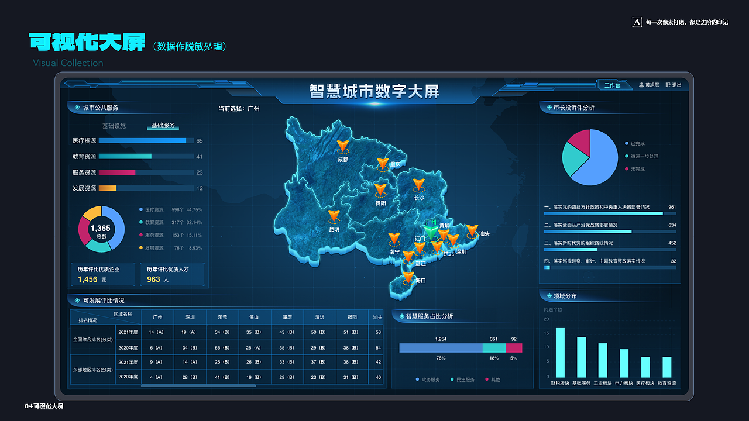The width and height of the screenshot is (749, 421).
Task: Click the A logo at top right
Action: point(637,22)
